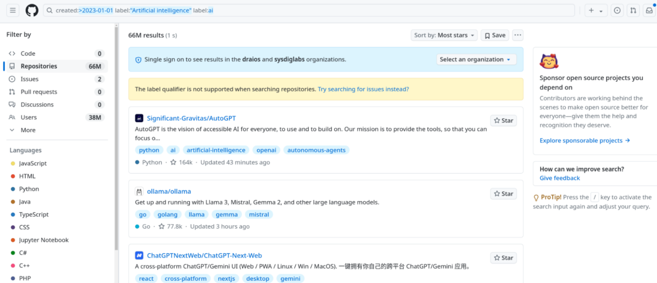Screen dimensions: 657x283
Task: Click the desktop topic tag
Action: click(x=258, y=279)
